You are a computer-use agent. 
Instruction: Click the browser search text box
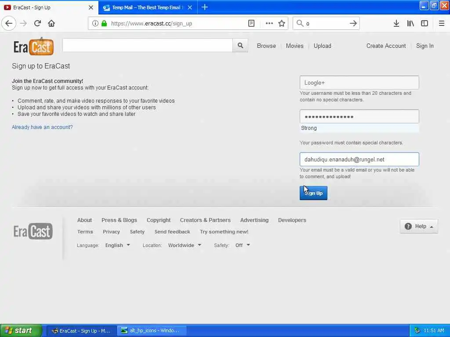pyautogui.click(x=326, y=23)
